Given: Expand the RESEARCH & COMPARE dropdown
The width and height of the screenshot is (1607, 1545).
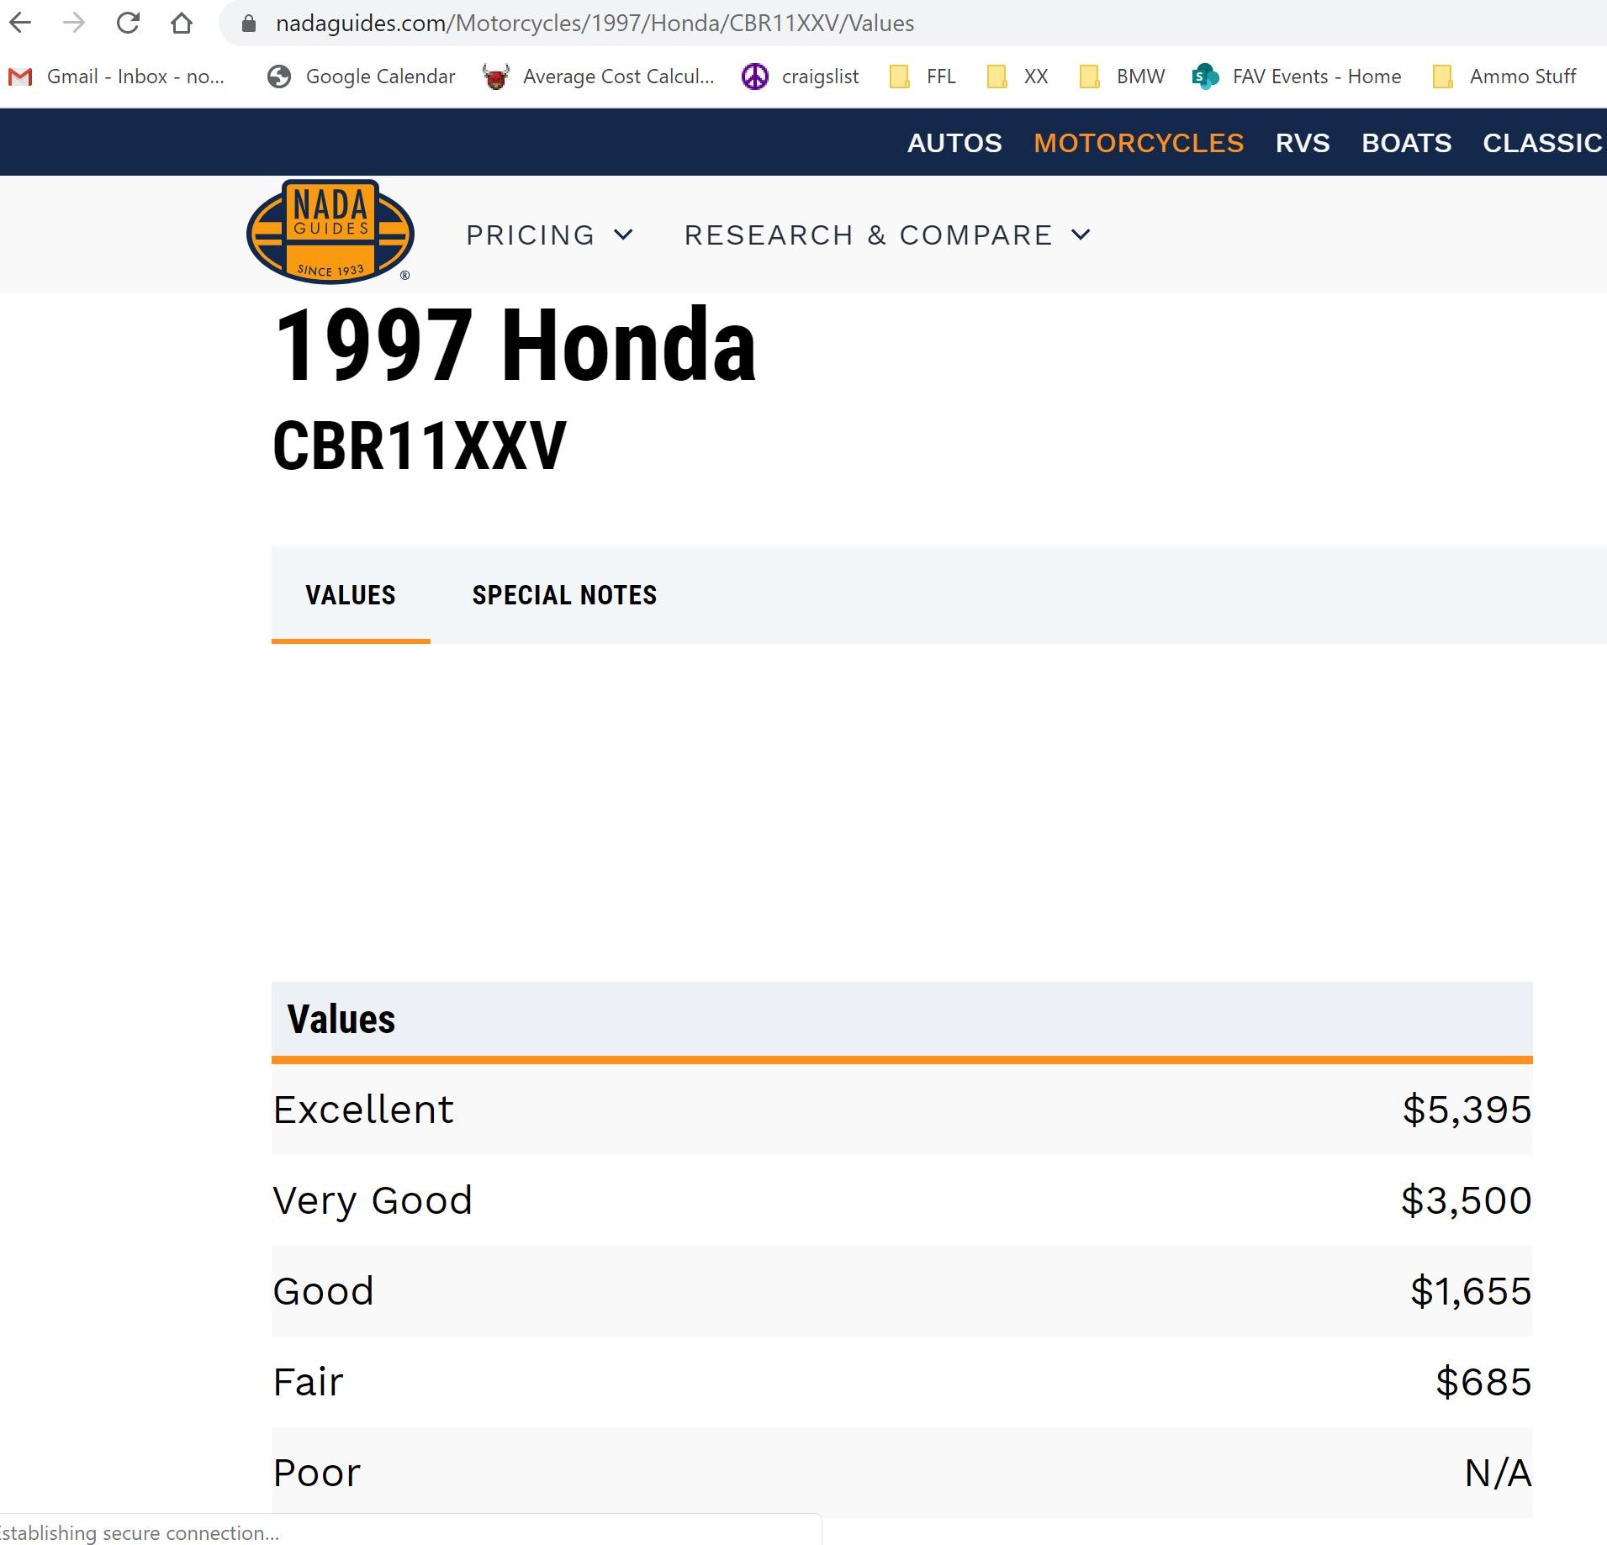Looking at the screenshot, I should click(x=887, y=235).
